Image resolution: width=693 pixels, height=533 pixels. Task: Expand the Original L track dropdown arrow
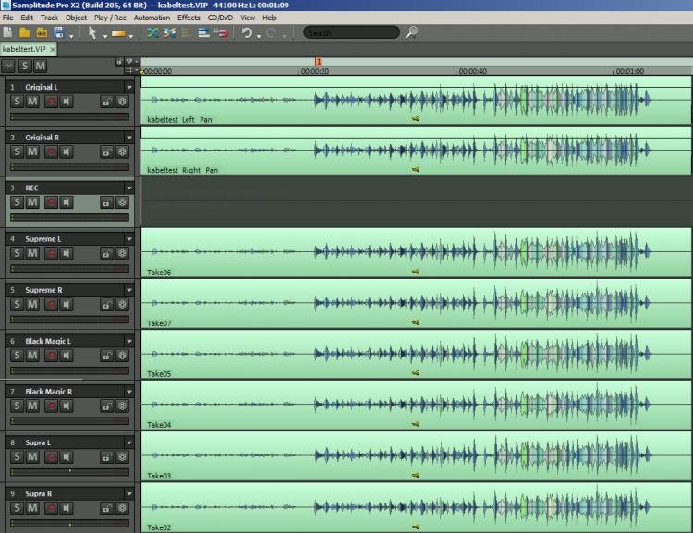(x=129, y=87)
